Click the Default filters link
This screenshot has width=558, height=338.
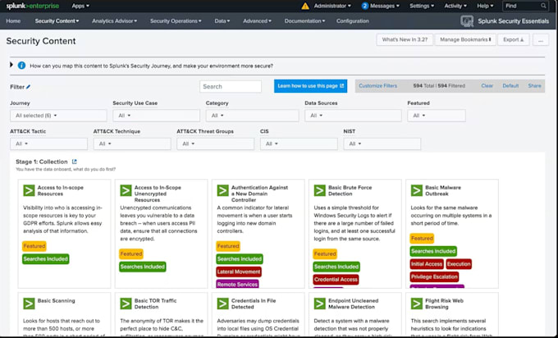[x=510, y=86]
